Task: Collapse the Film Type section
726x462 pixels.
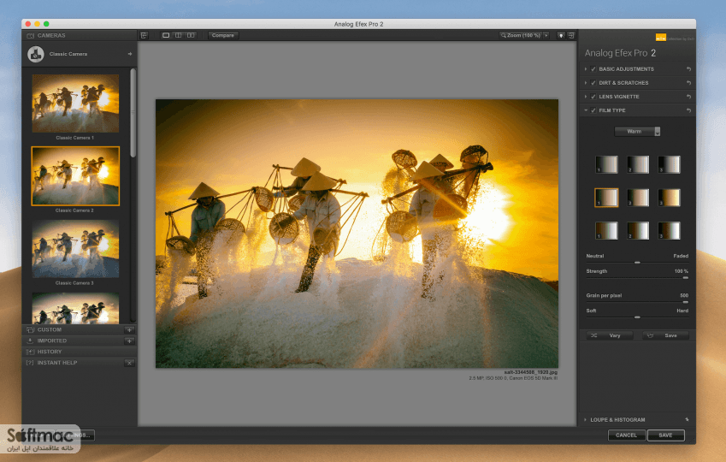Action: pos(586,110)
